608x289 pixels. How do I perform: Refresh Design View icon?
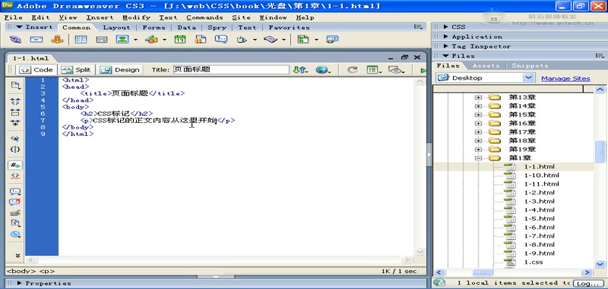tap(352, 69)
